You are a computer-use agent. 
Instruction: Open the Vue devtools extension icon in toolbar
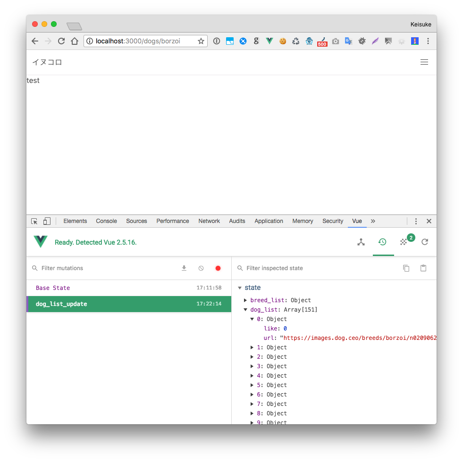269,41
